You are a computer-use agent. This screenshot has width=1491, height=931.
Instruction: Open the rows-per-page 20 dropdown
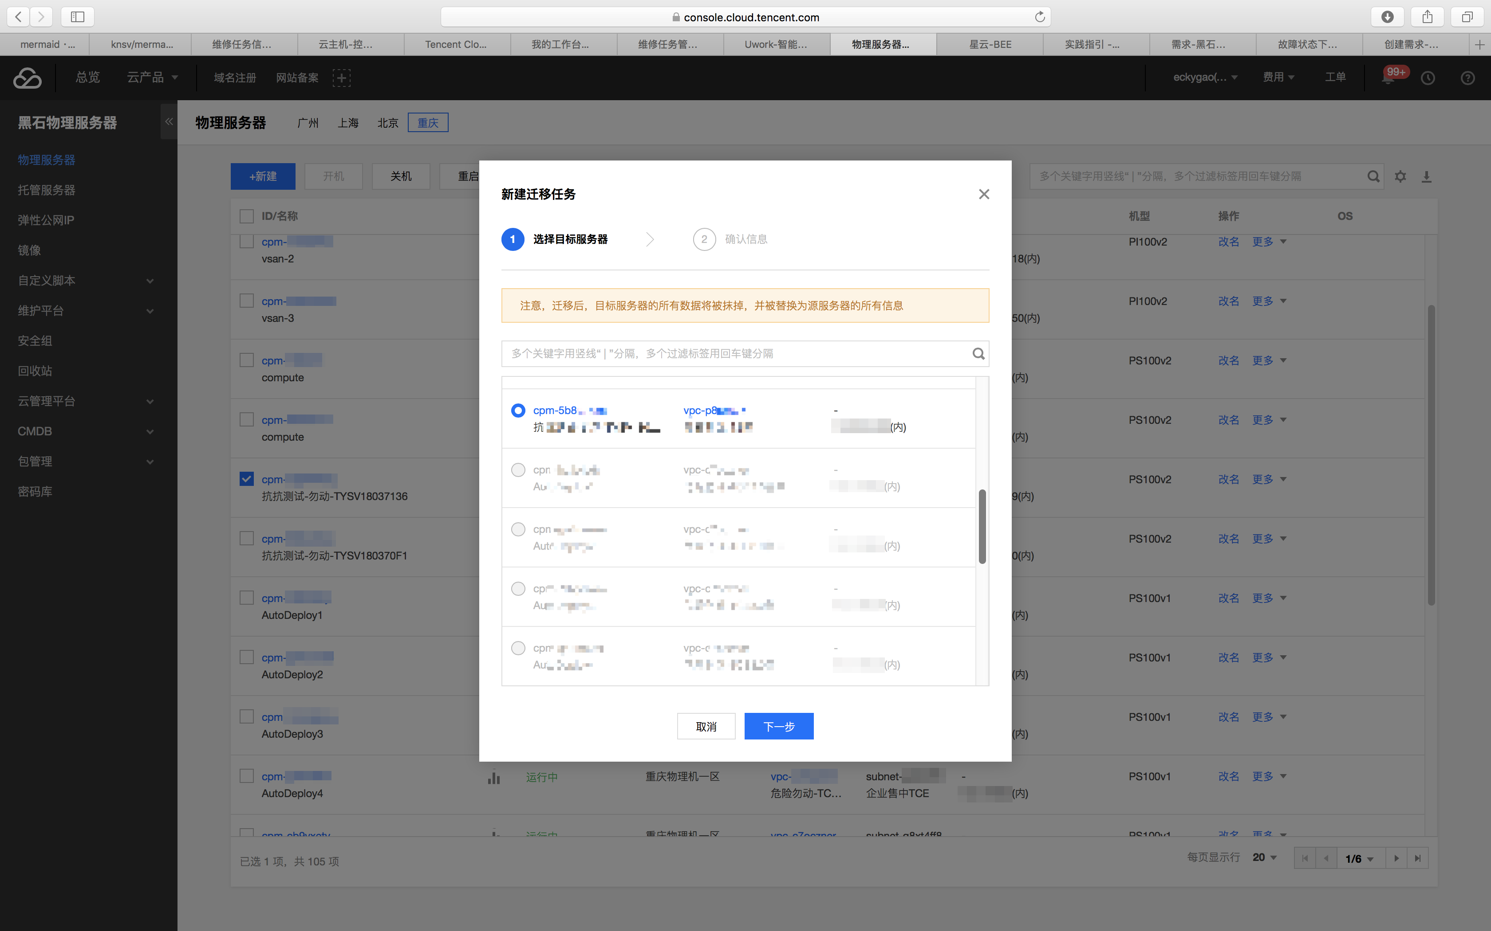(x=1264, y=858)
